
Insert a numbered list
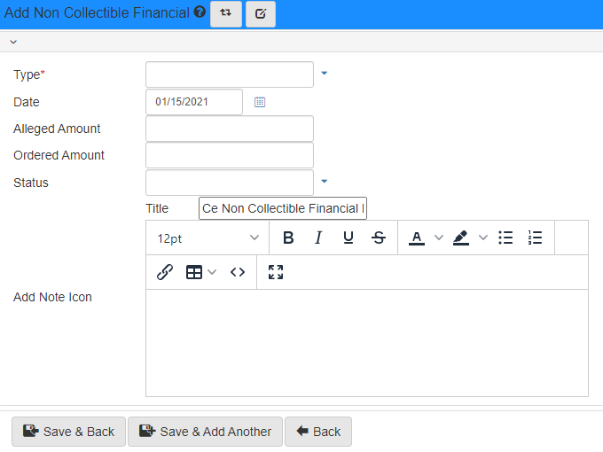[535, 238]
